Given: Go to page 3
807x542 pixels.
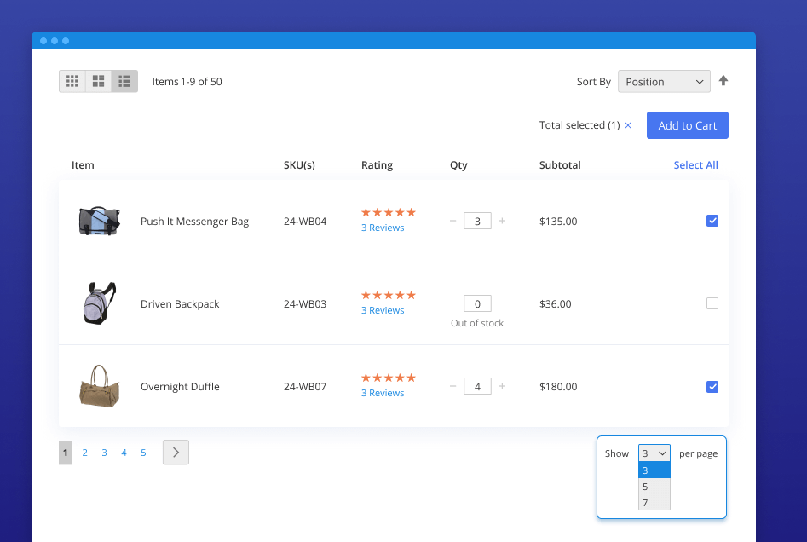Looking at the screenshot, I should [x=105, y=453].
